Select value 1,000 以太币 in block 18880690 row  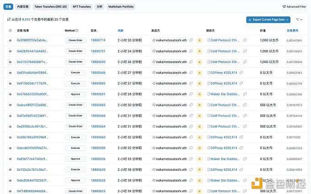pos(269,62)
